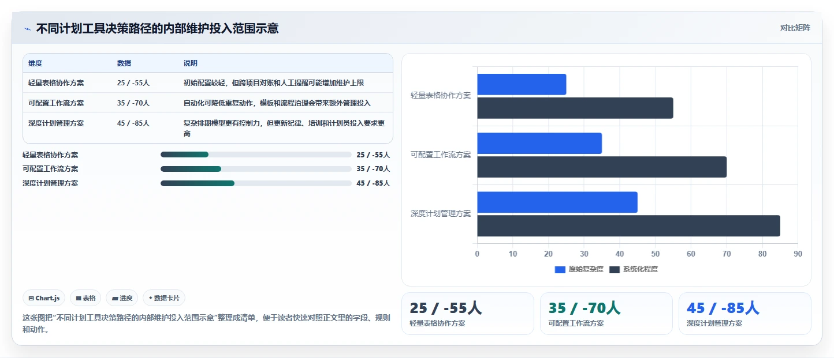Click x-axis tick label 50
The height and width of the screenshot is (358, 834).
point(656,254)
